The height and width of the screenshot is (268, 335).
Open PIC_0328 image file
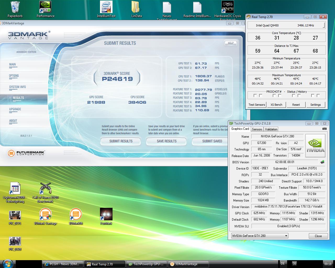tap(15, 244)
